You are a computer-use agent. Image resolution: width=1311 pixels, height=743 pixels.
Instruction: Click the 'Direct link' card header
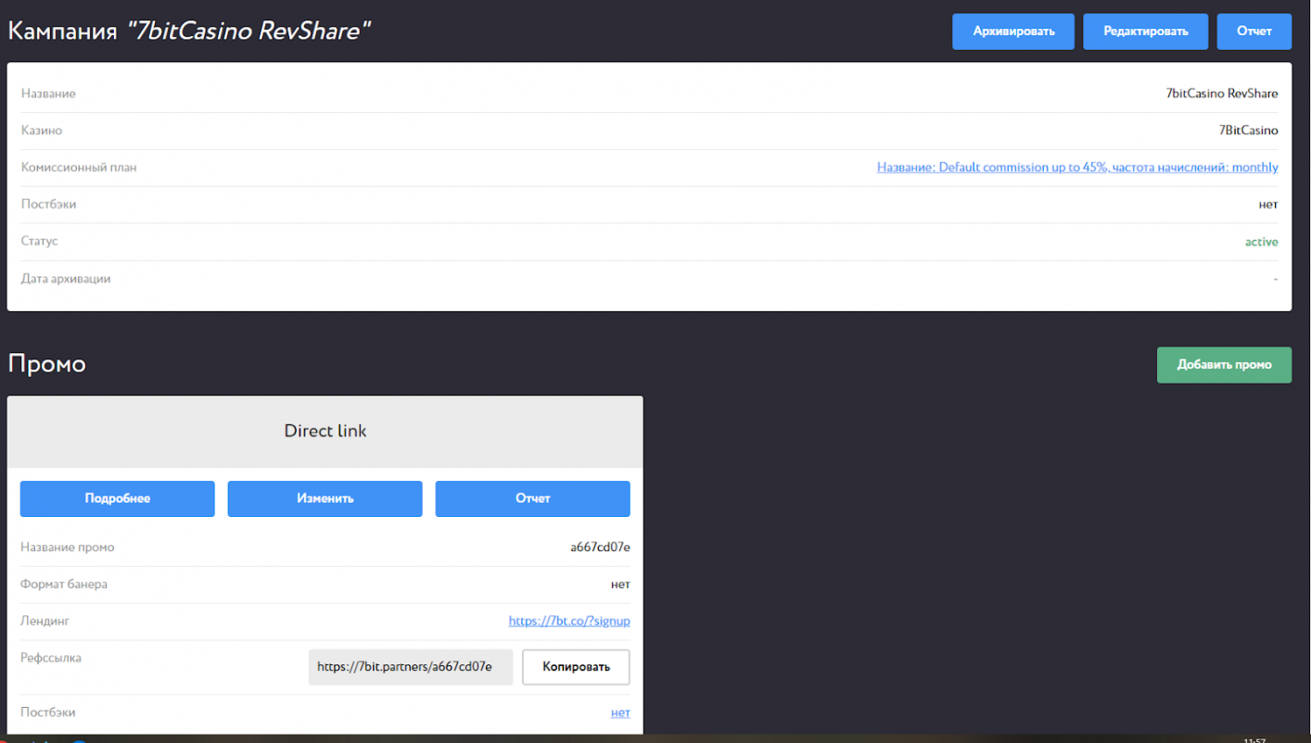325,432
